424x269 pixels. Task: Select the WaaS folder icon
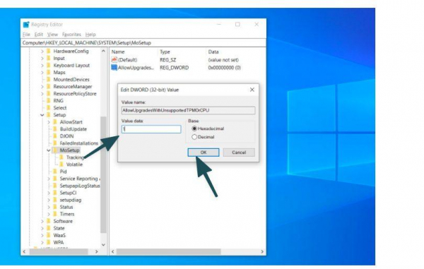point(49,236)
